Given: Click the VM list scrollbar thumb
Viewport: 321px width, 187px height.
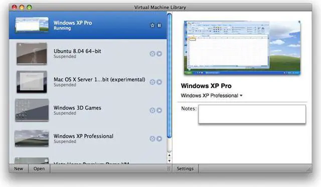Looking at the screenshot, I should [170, 75].
